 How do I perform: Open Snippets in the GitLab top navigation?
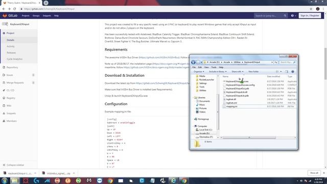pyautogui.click(x=46, y=16)
